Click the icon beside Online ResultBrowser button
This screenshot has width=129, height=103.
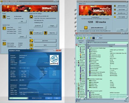[x=86, y=28]
